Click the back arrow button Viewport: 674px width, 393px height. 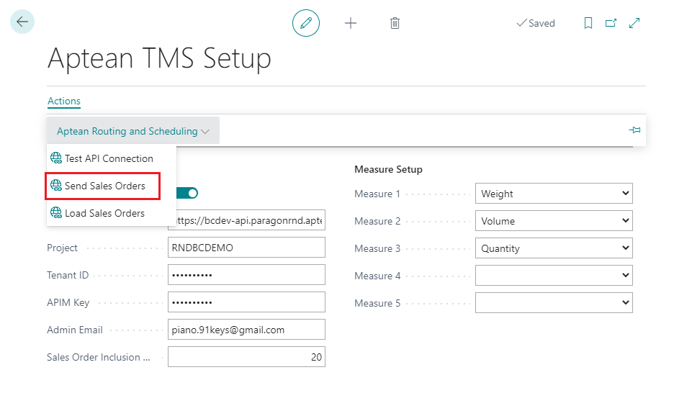coord(22,22)
